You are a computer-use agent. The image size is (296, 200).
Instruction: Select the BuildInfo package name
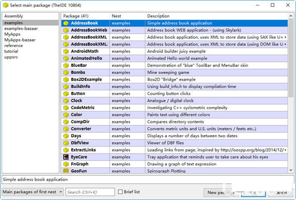pos(80,86)
